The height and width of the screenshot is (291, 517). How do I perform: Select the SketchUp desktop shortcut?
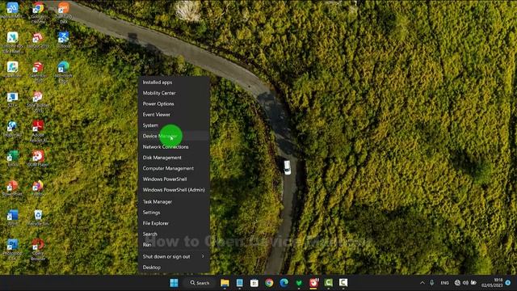(x=38, y=72)
